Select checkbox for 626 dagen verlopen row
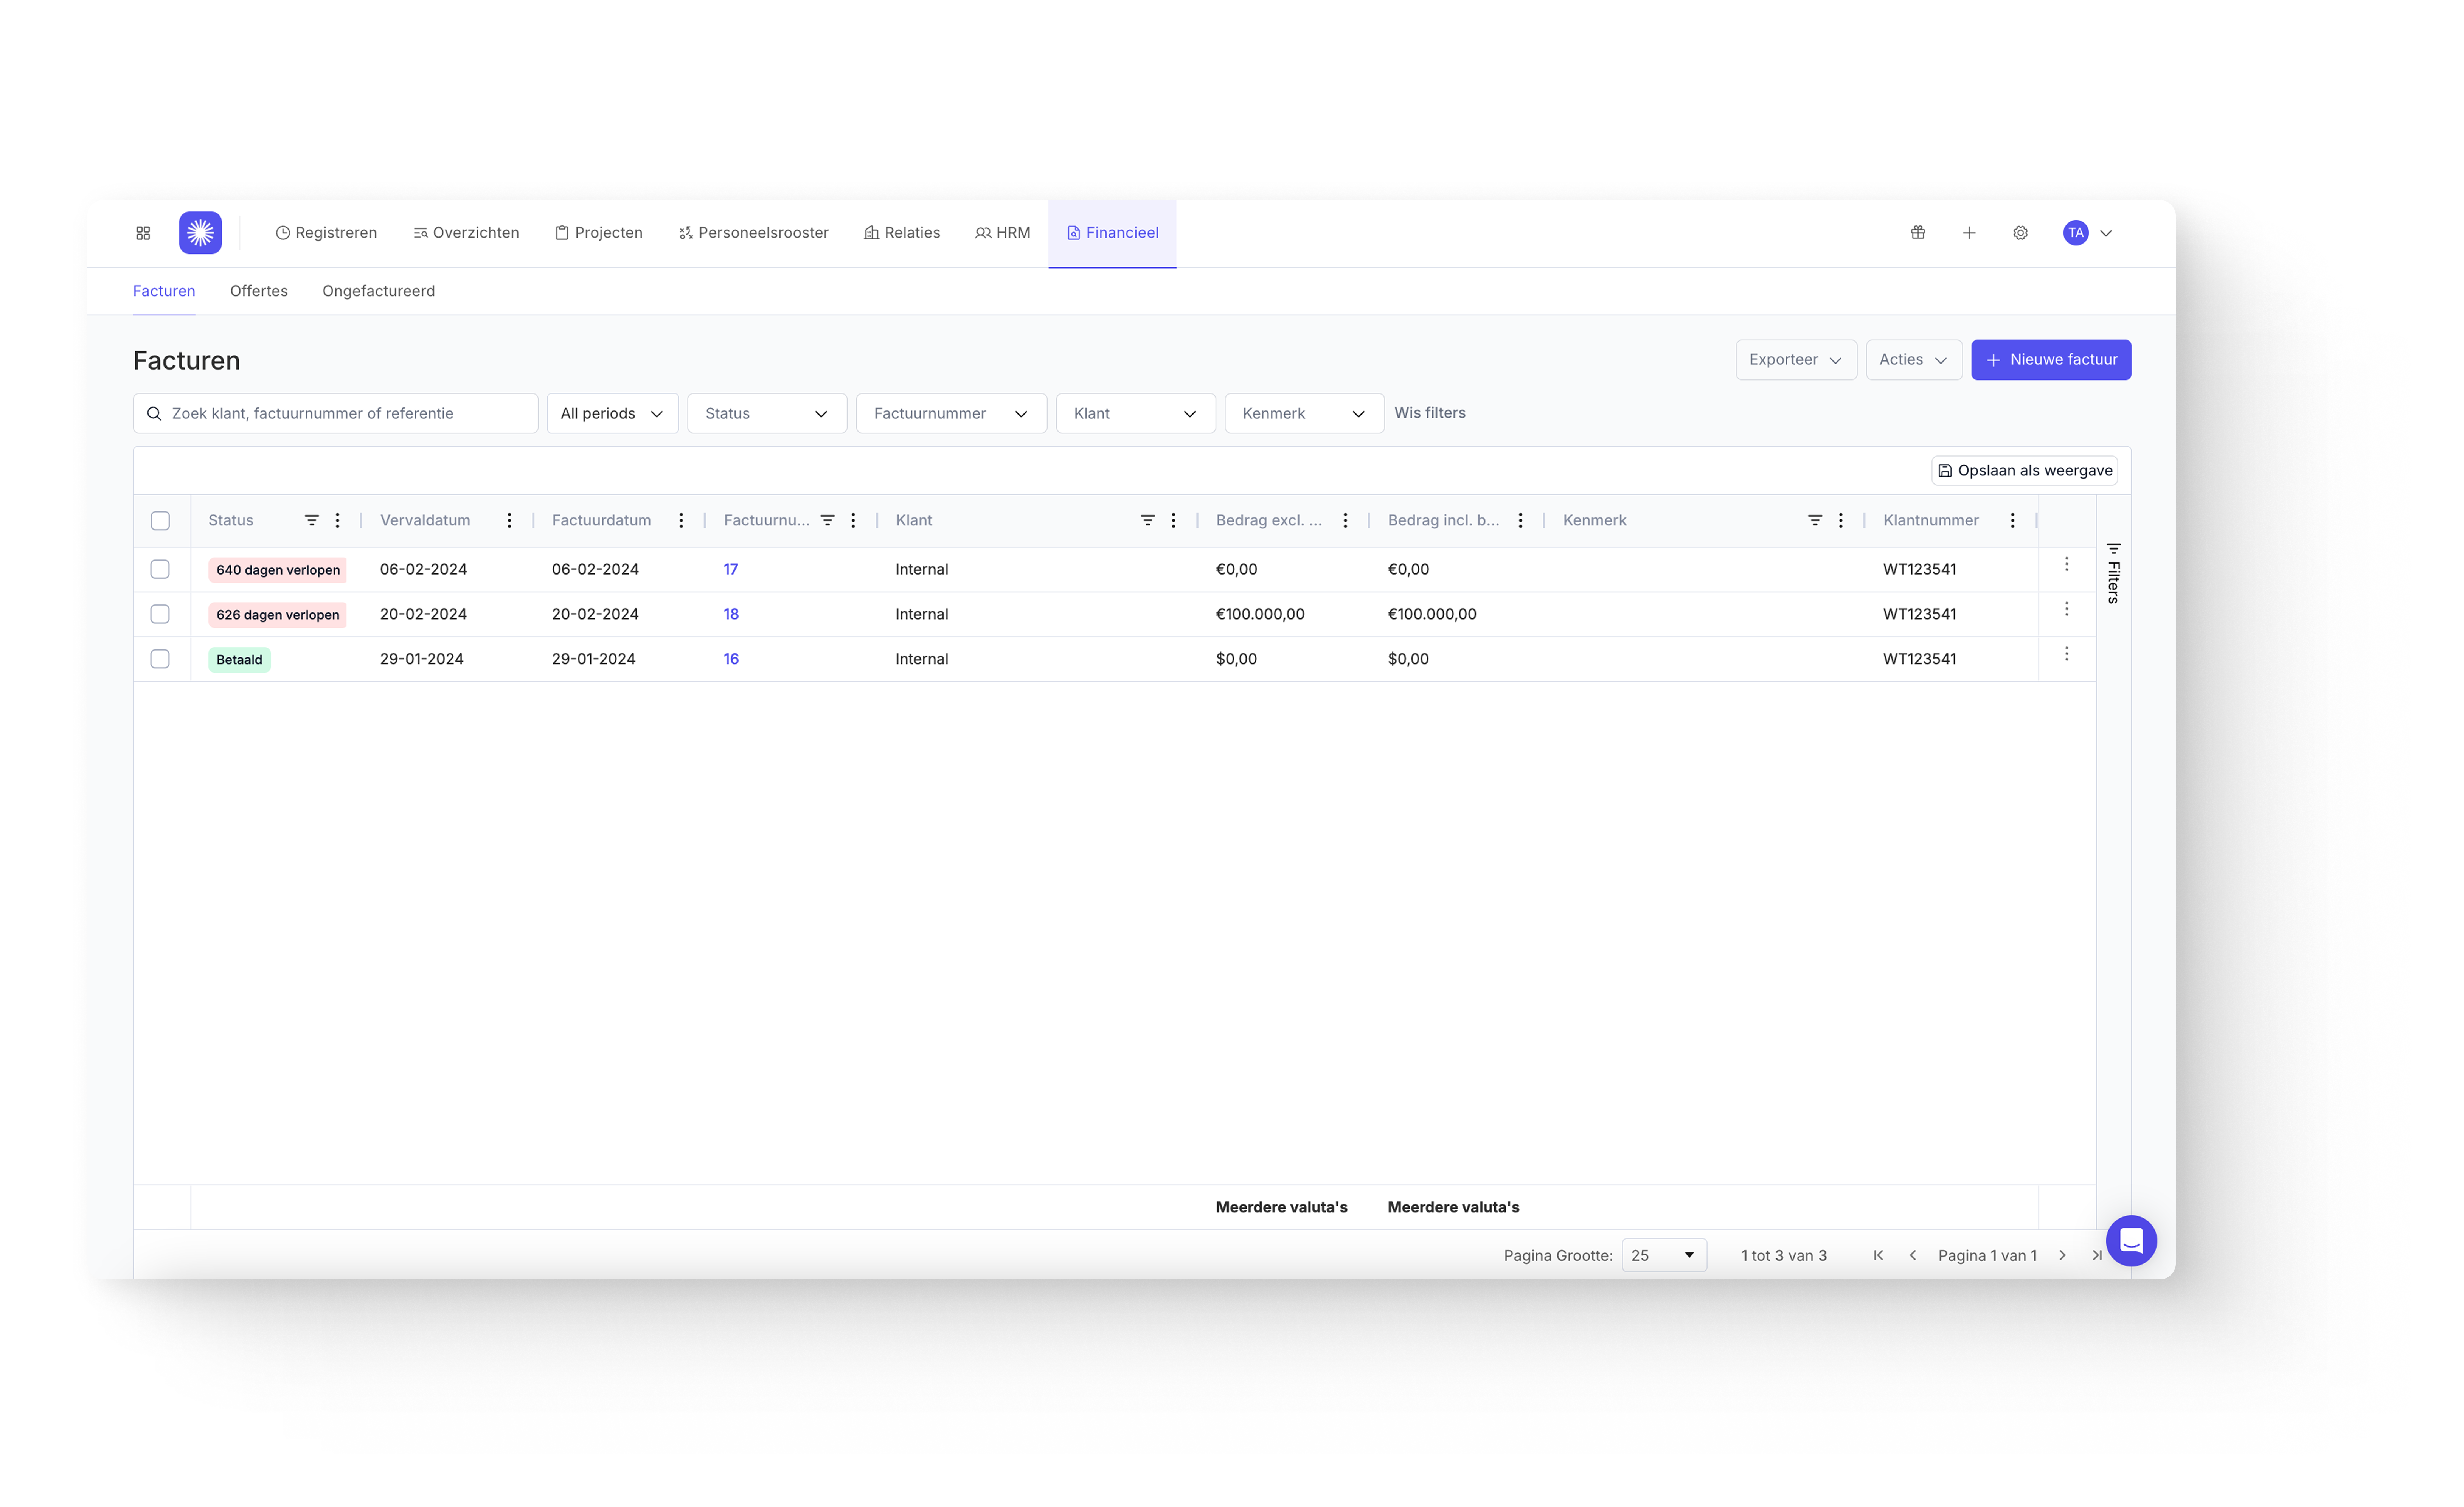 (160, 614)
